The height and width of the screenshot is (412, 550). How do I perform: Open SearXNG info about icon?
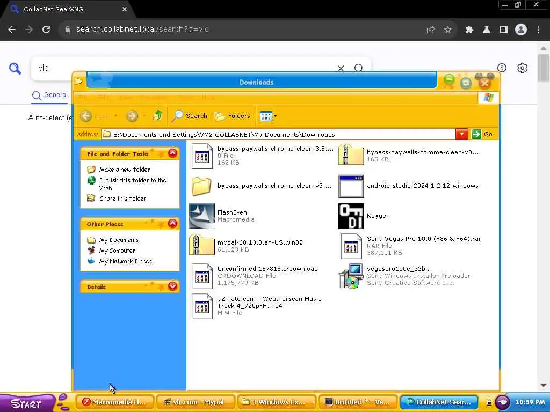click(502, 68)
